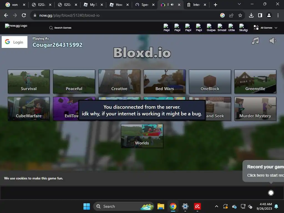Viewport: 284px width, 213px height.
Task: Click the Google icon in the address bar
Action: pyautogui.click(x=222, y=16)
